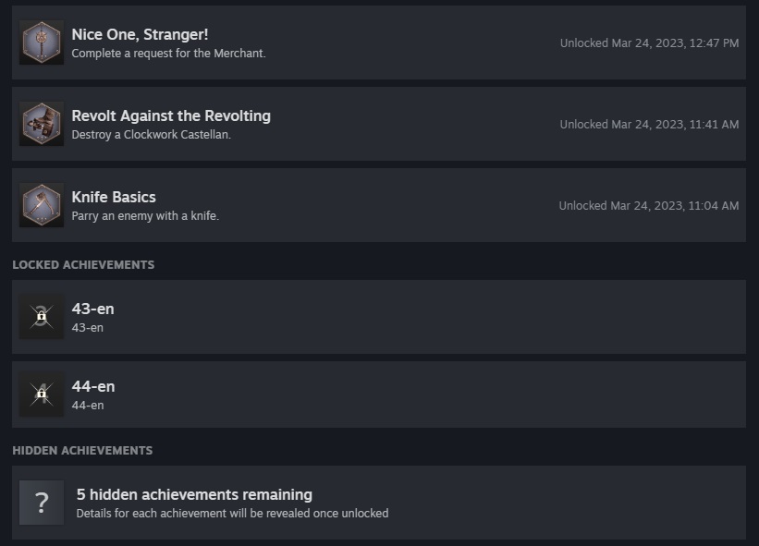
Task: Click the 44-en achievement title
Action: [x=93, y=386]
